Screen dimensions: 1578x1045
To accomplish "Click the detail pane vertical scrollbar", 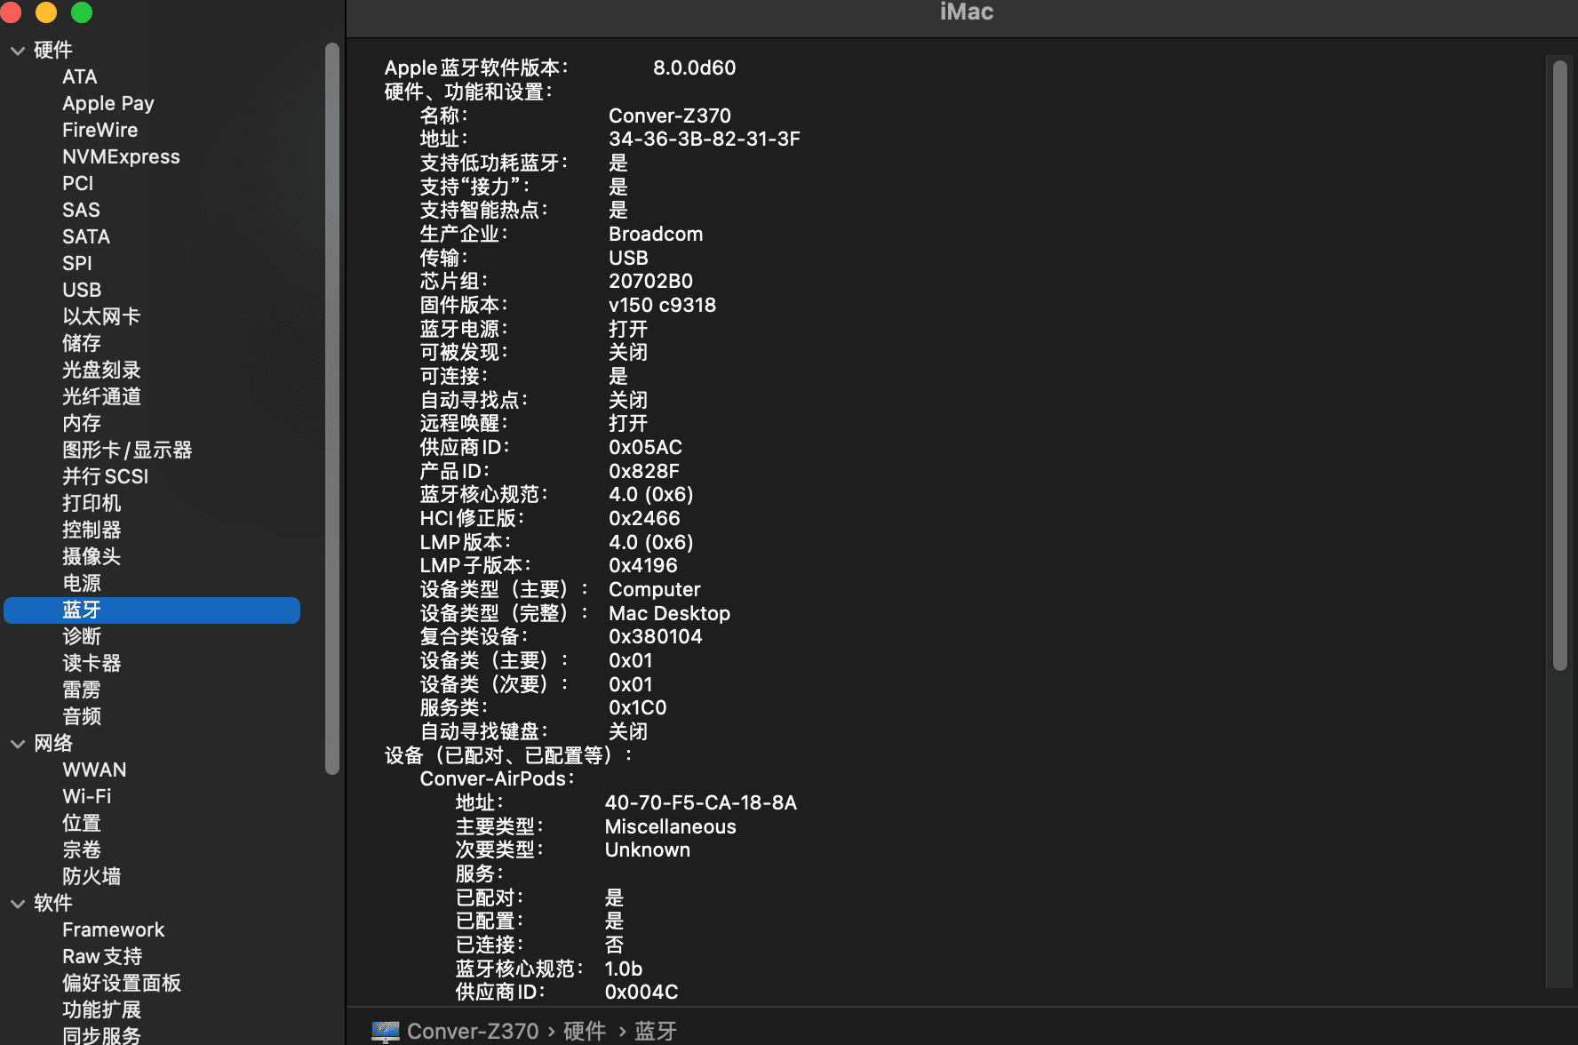I will (1560, 364).
